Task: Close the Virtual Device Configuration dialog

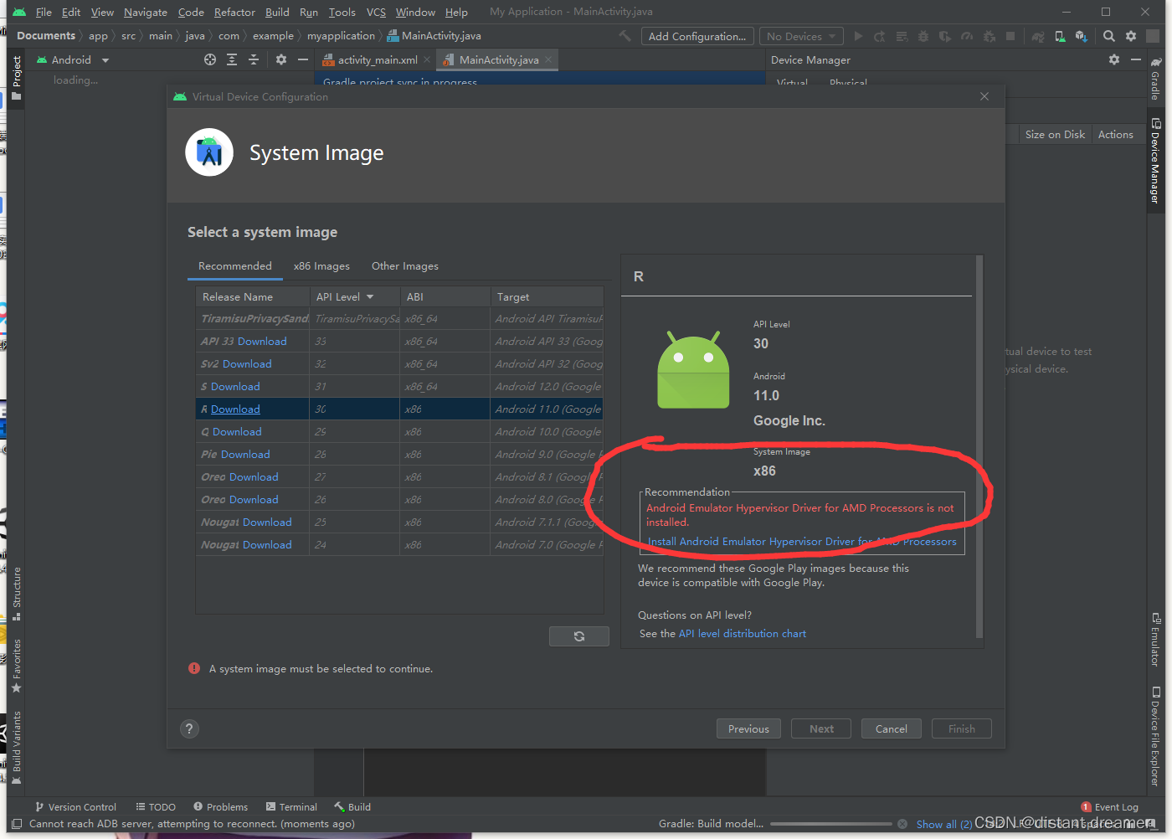Action: tap(984, 96)
